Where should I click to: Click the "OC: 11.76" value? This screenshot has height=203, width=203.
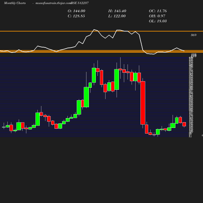(158, 11)
